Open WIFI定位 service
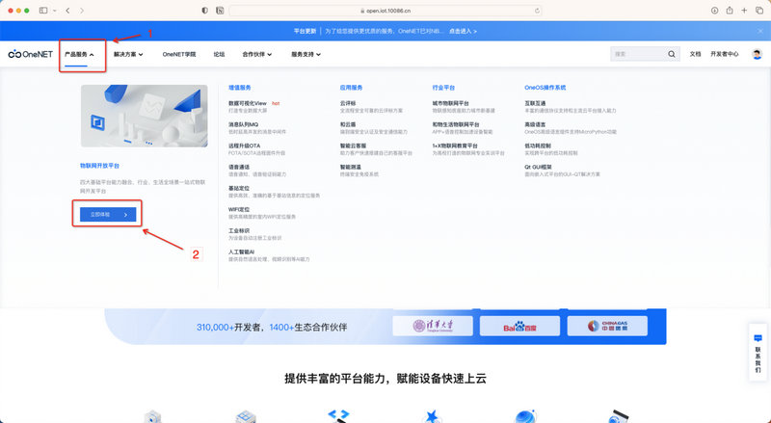Image resolution: width=771 pixels, height=423 pixels. click(x=239, y=209)
